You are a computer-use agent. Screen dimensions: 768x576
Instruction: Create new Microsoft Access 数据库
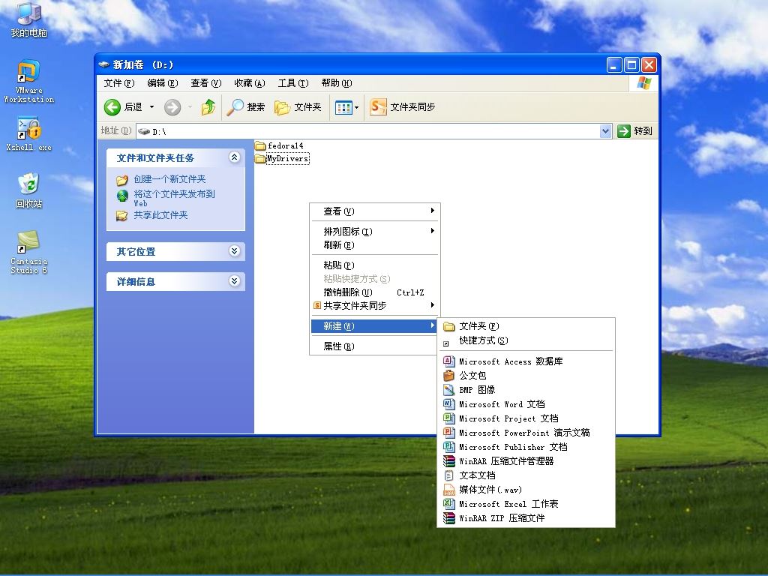click(x=526, y=361)
